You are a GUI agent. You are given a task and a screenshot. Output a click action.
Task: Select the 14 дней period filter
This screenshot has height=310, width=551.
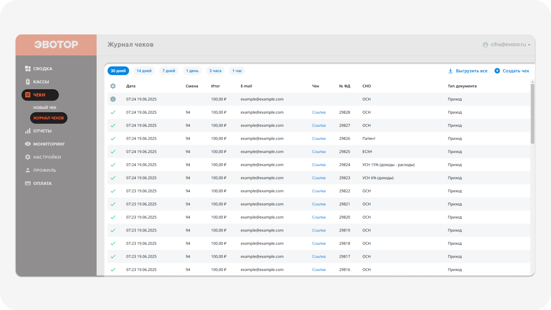144,71
